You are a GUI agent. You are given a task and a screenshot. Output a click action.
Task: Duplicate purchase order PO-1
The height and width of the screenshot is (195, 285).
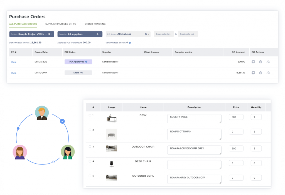tap(253, 73)
